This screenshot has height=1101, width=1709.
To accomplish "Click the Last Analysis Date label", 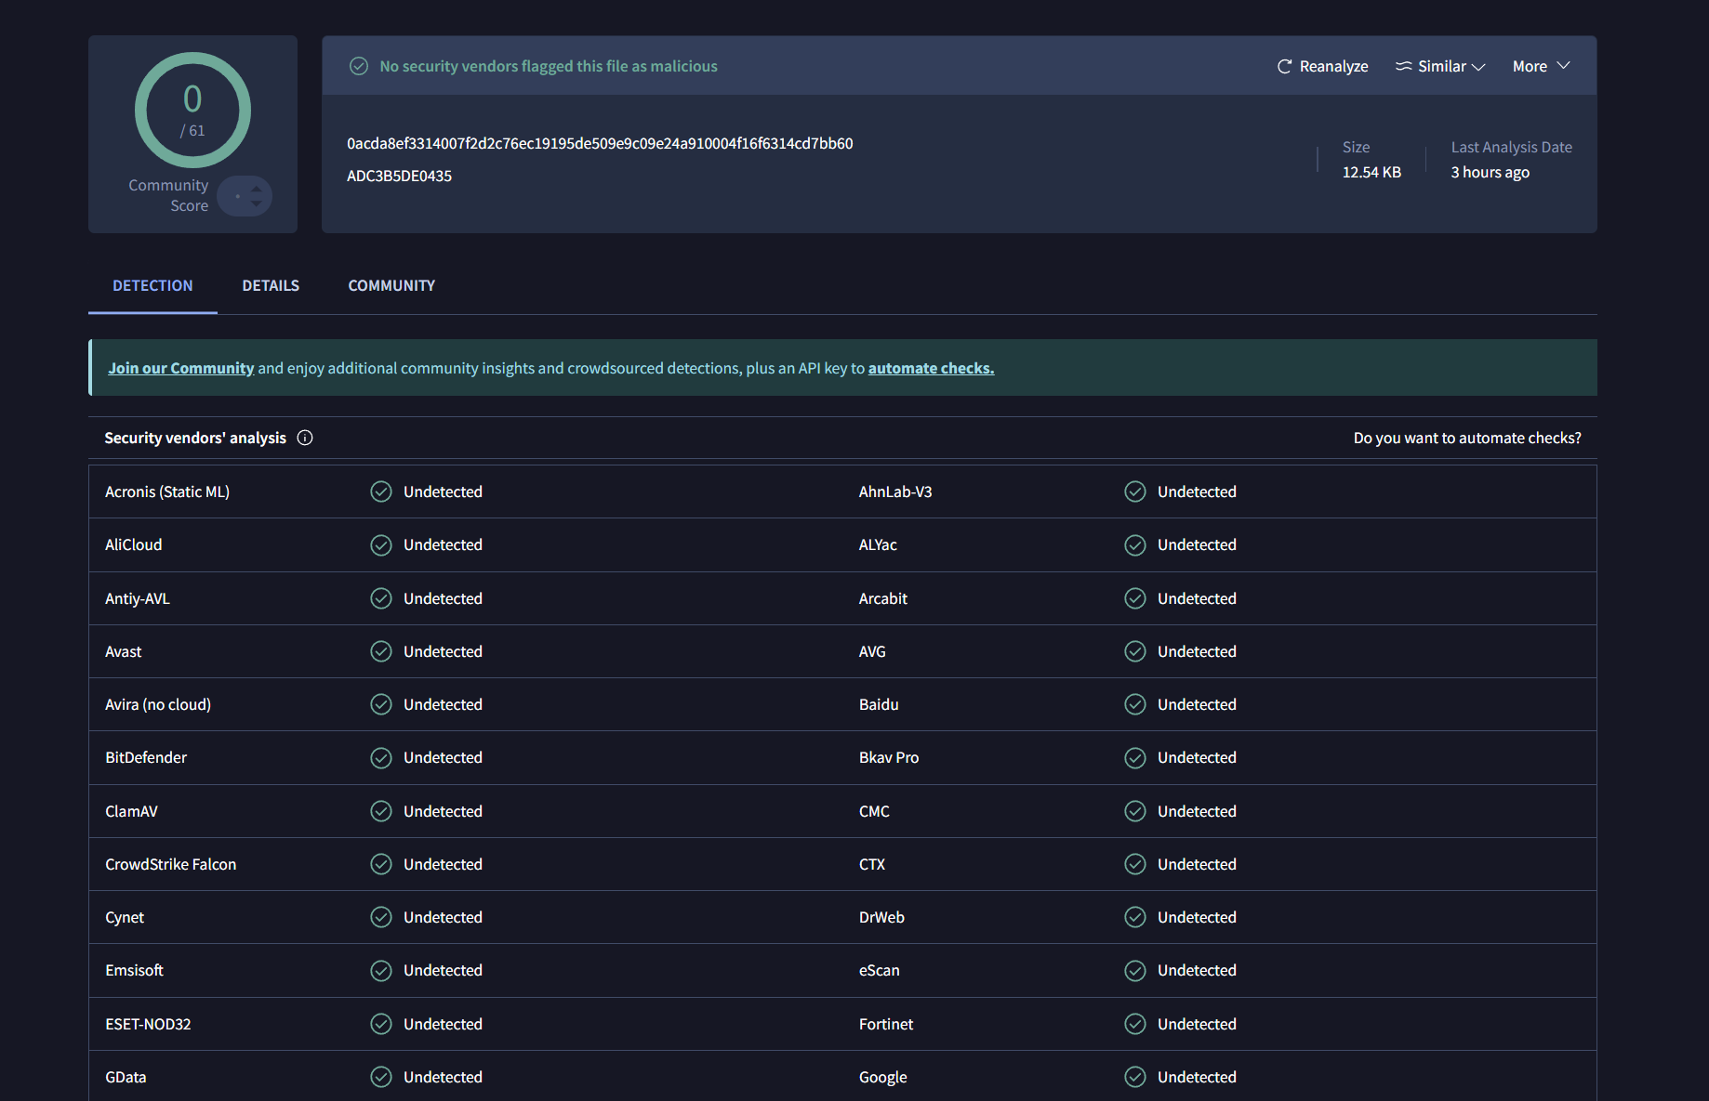I will coord(1511,147).
